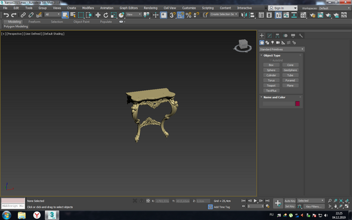Image resolution: width=352 pixels, height=220 pixels.
Task: Select the Helpers category icon
Action: point(283,42)
